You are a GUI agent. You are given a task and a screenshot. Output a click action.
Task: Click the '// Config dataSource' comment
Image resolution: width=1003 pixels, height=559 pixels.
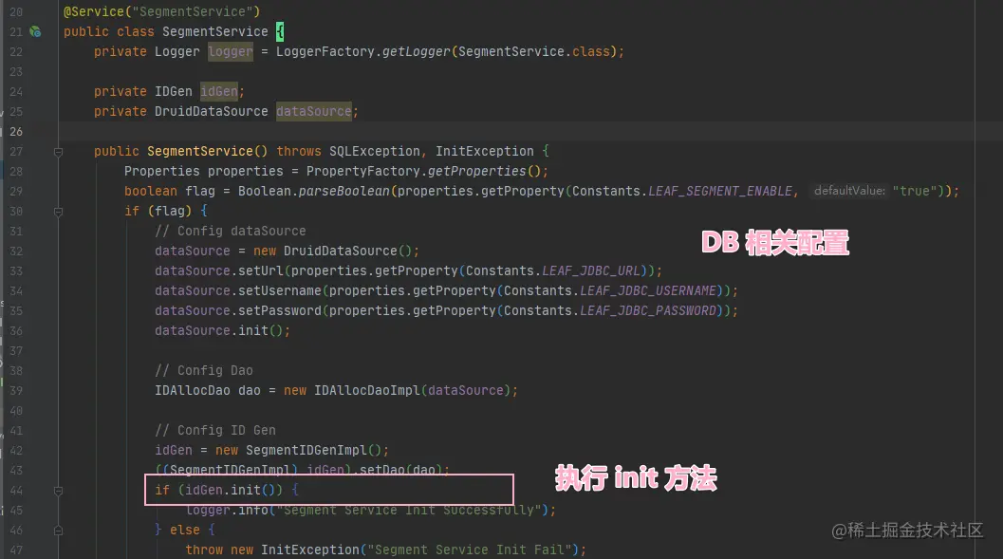[x=231, y=231]
